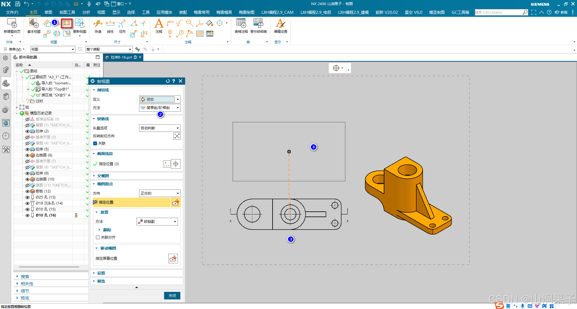Switch to the 草图 ribbon tab
This screenshot has width=577, height=309.
pyautogui.click(x=48, y=12)
